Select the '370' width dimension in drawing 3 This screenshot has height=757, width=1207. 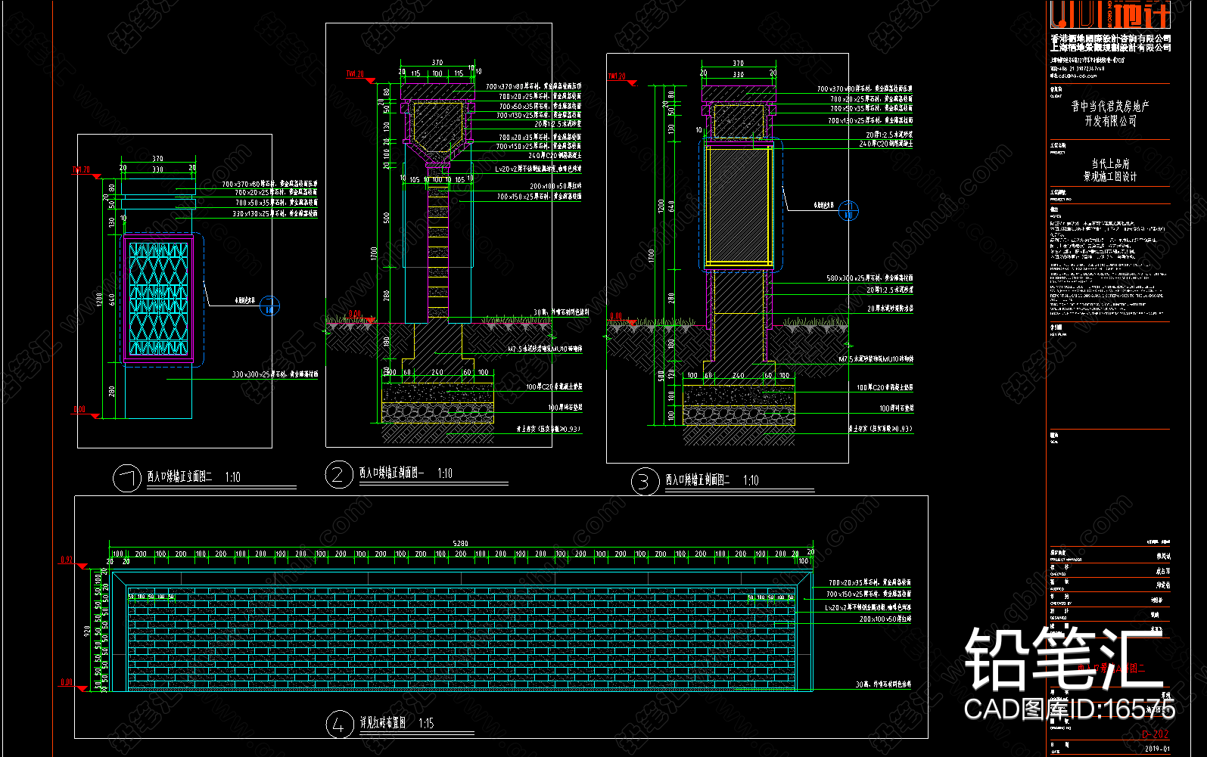click(738, 64)
